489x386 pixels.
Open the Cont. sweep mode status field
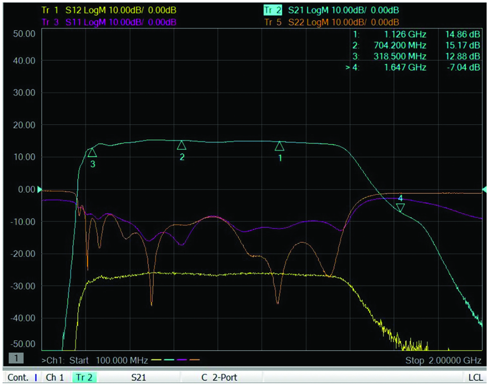click(x=18, y=378)
